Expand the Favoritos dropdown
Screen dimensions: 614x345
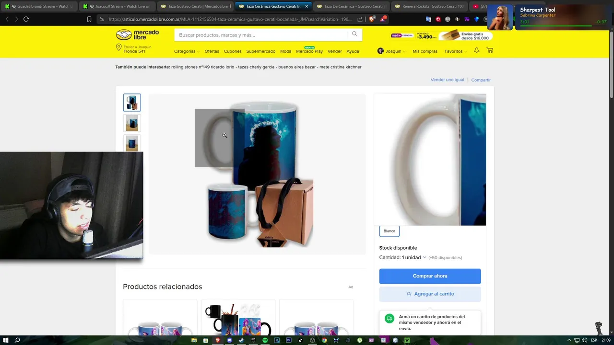click(x=456, y=51)
